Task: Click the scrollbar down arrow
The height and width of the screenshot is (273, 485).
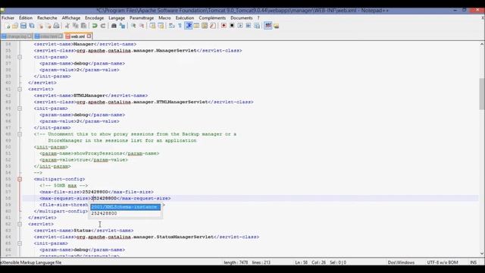Action: [x=482, y=253]
